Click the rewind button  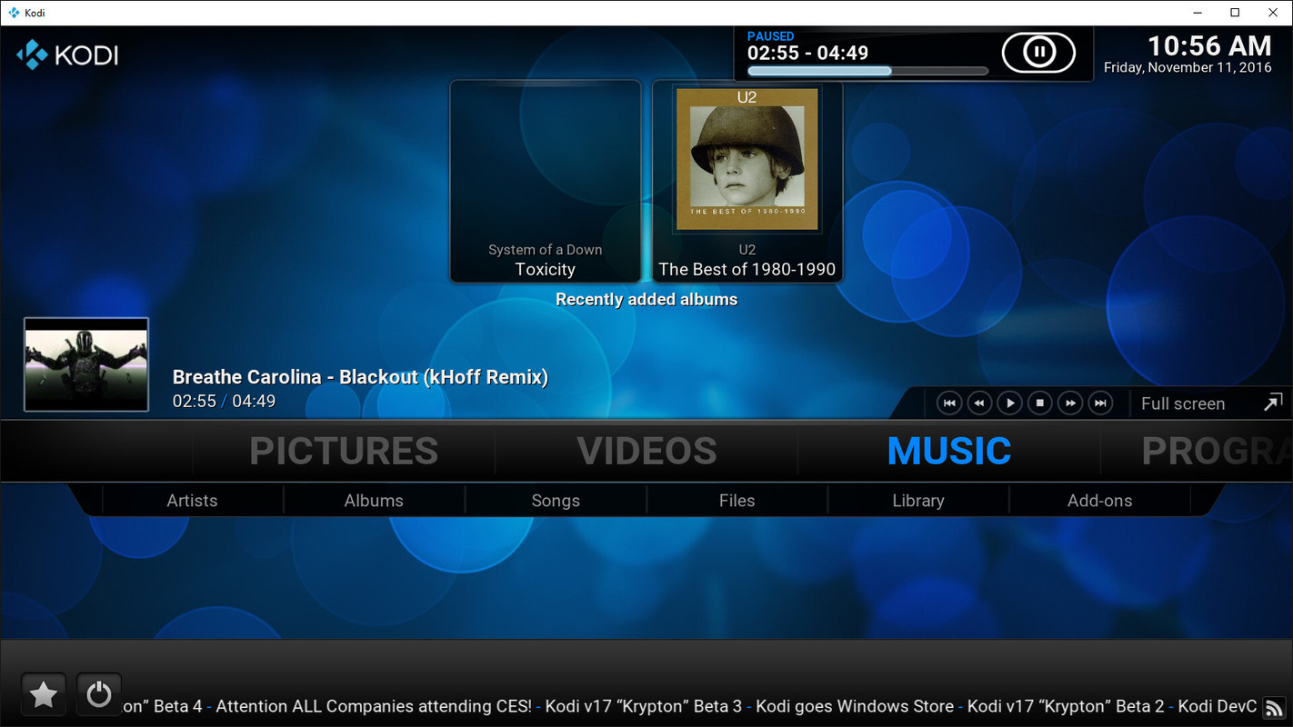click(x=979, y=403)
